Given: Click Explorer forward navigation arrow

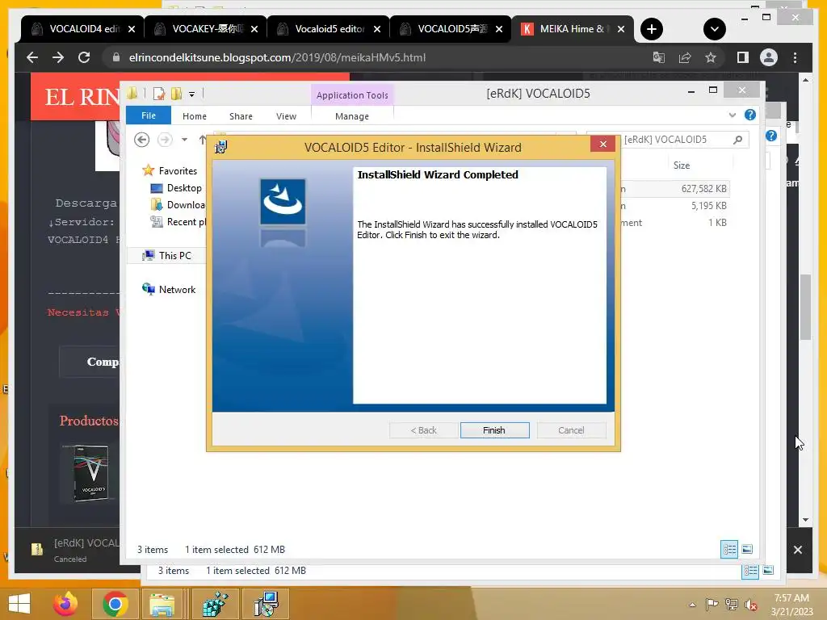Looking at the screenshot, I should [x=165, y=140].
